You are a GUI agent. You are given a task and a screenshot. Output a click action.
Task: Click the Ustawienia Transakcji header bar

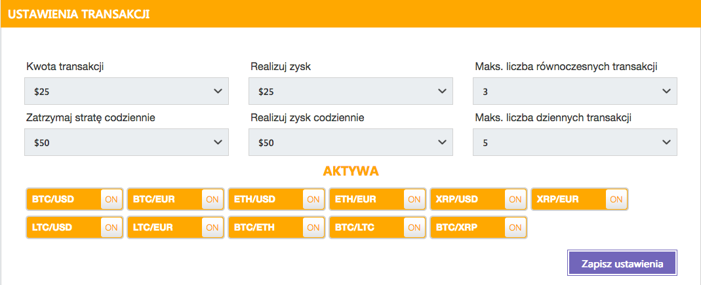pyautogui.click(x=350, y=14)
